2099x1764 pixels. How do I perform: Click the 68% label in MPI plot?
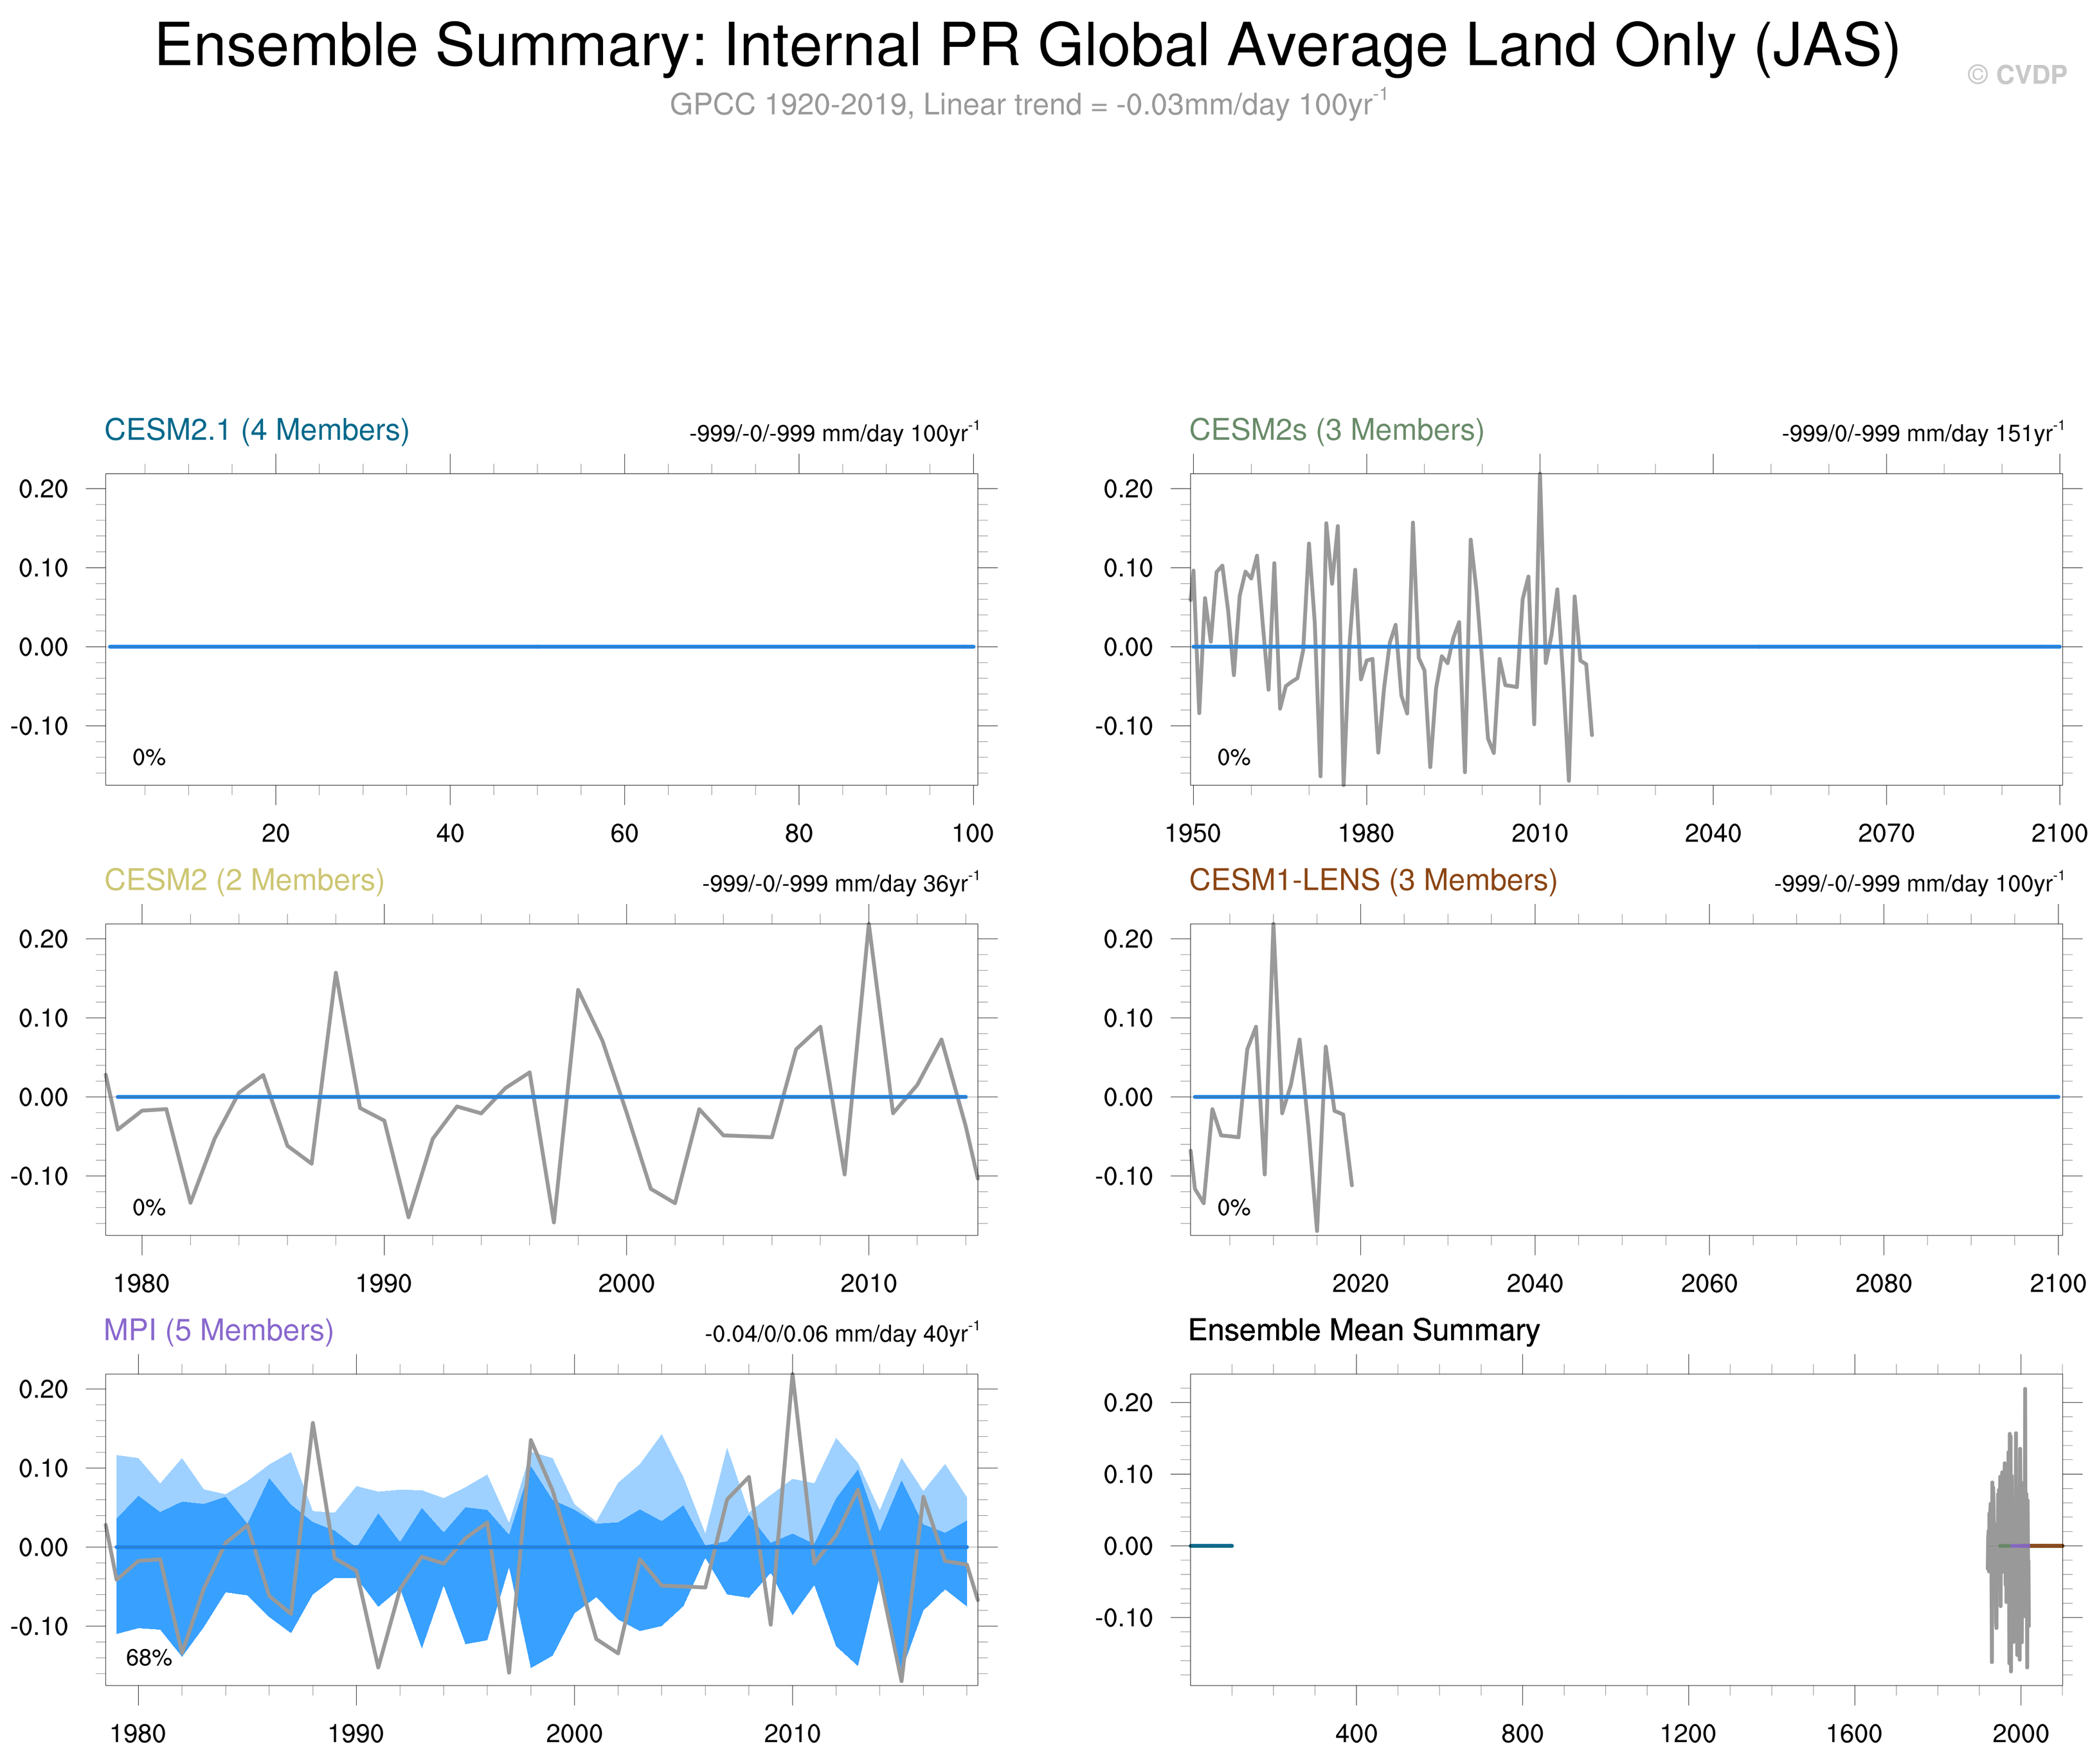pyautogui.click(x=148, y=1658)
